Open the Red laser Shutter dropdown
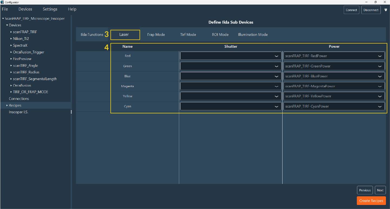Viewport: 390px width, 209px height. tap(231, 56)
